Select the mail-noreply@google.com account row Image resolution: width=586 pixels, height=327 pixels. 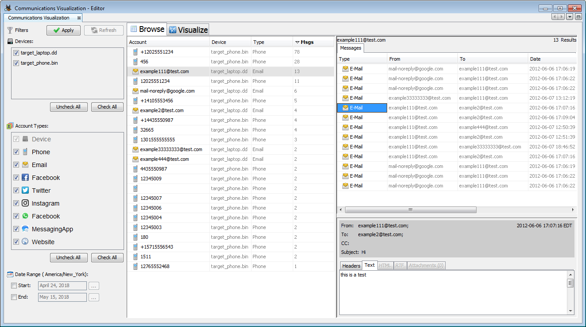(x=167, y=91)
